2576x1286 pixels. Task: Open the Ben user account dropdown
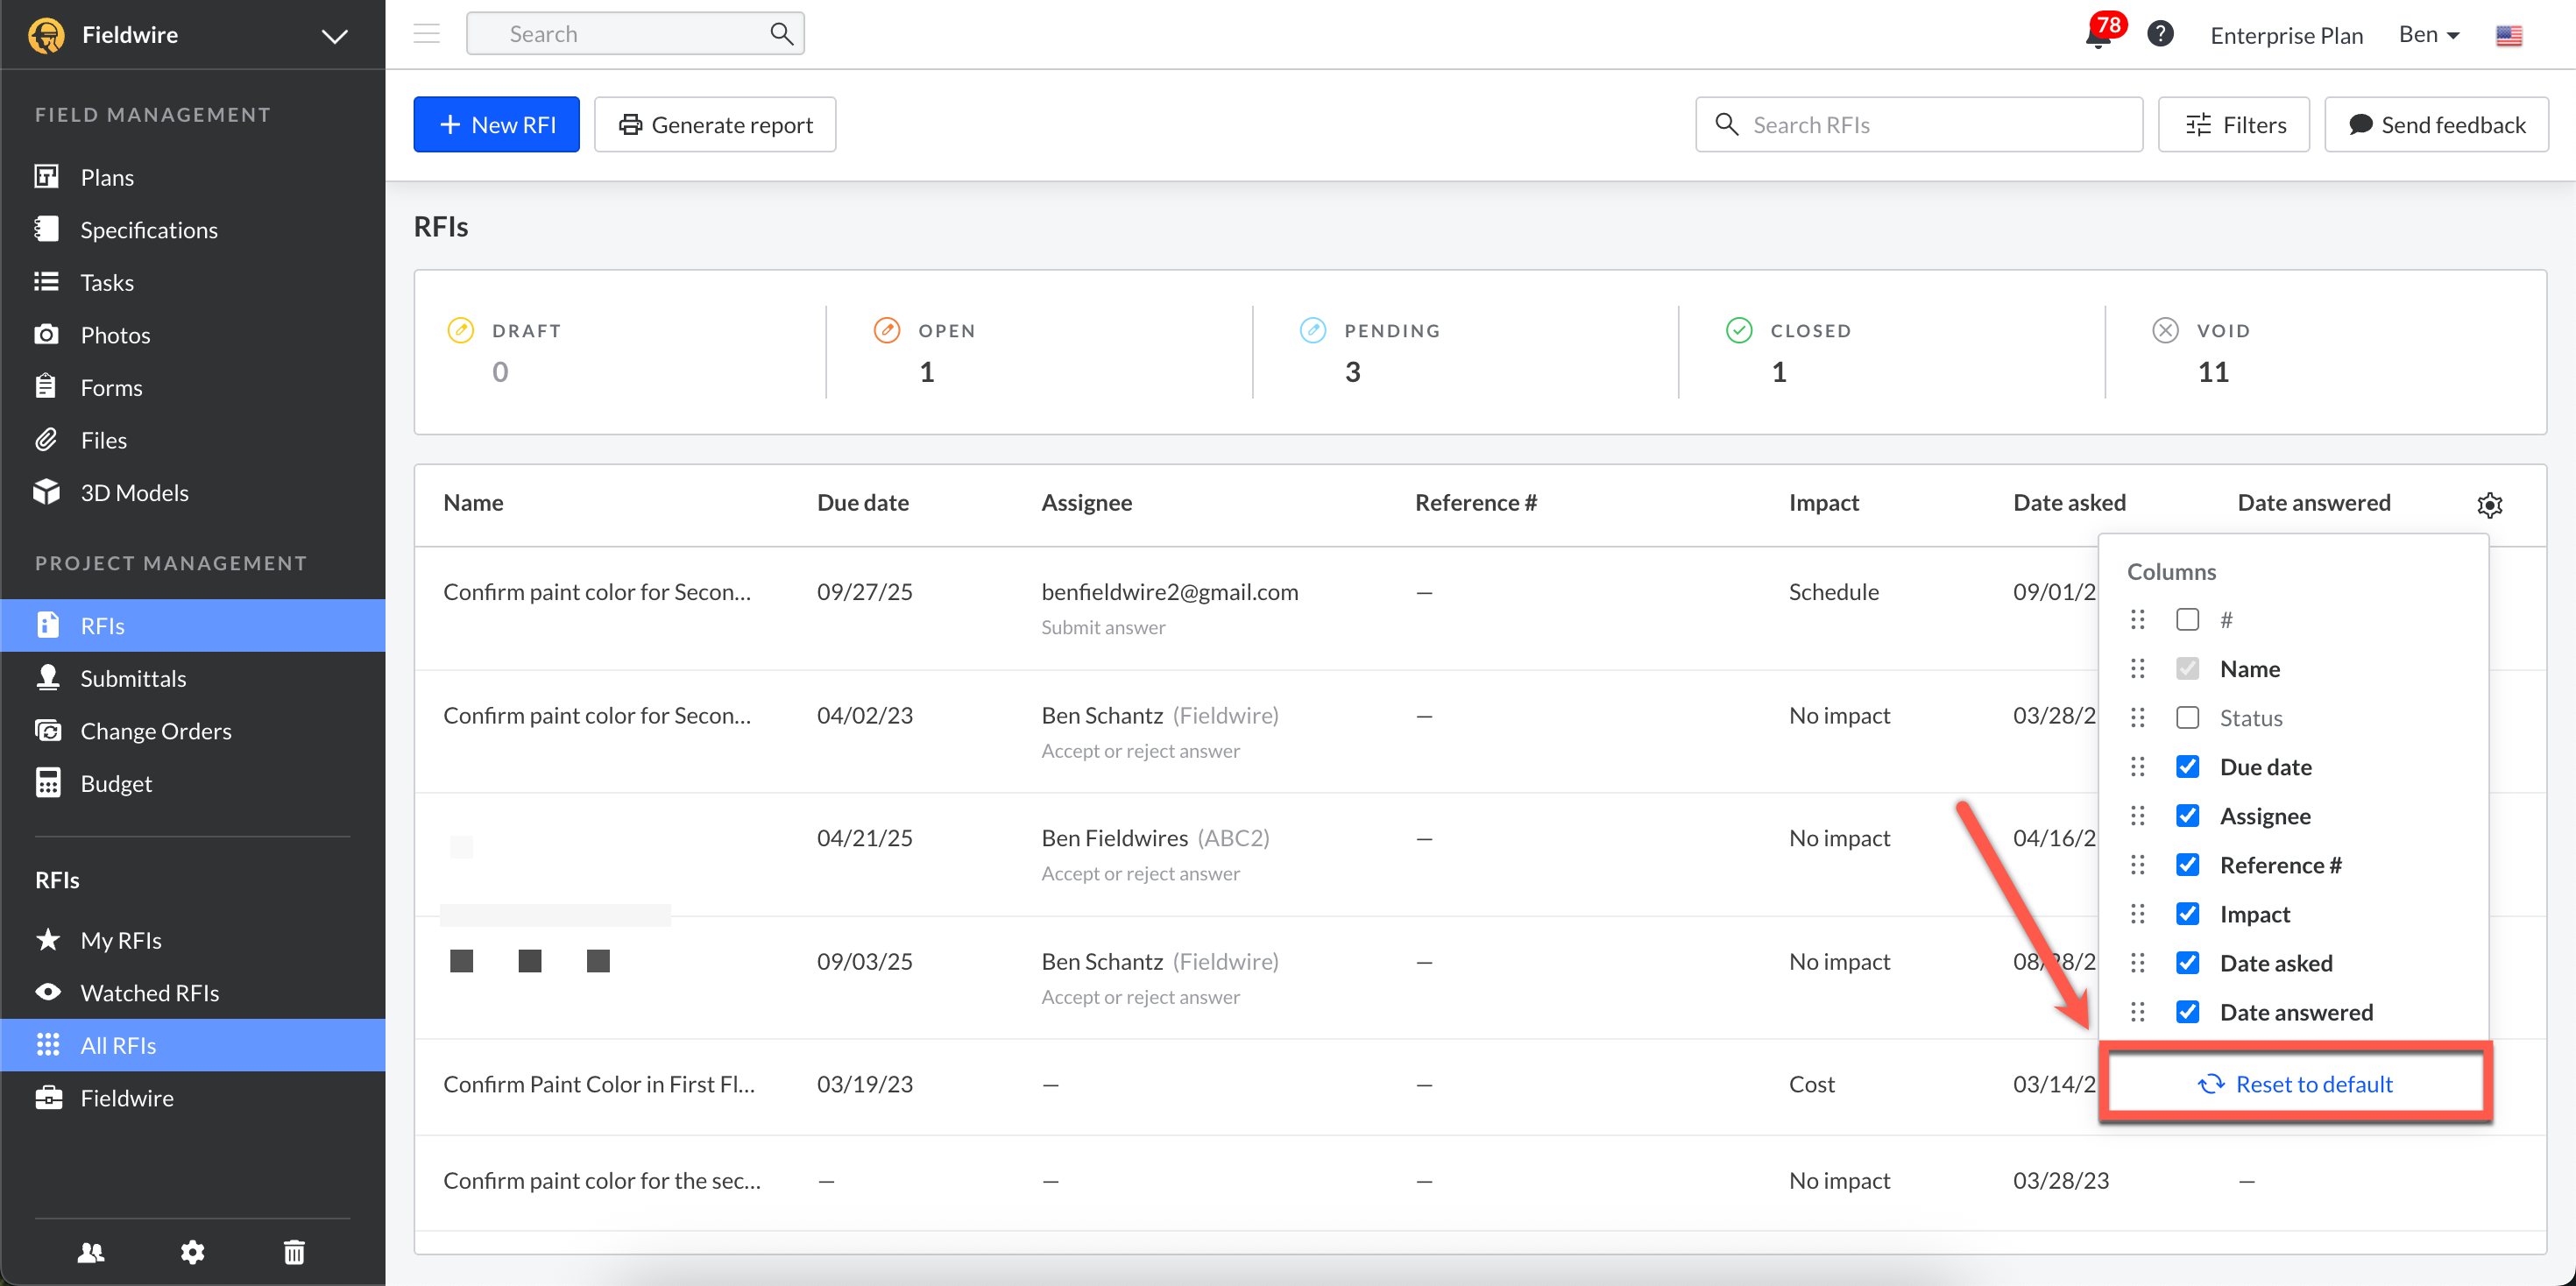[2428, 35]
